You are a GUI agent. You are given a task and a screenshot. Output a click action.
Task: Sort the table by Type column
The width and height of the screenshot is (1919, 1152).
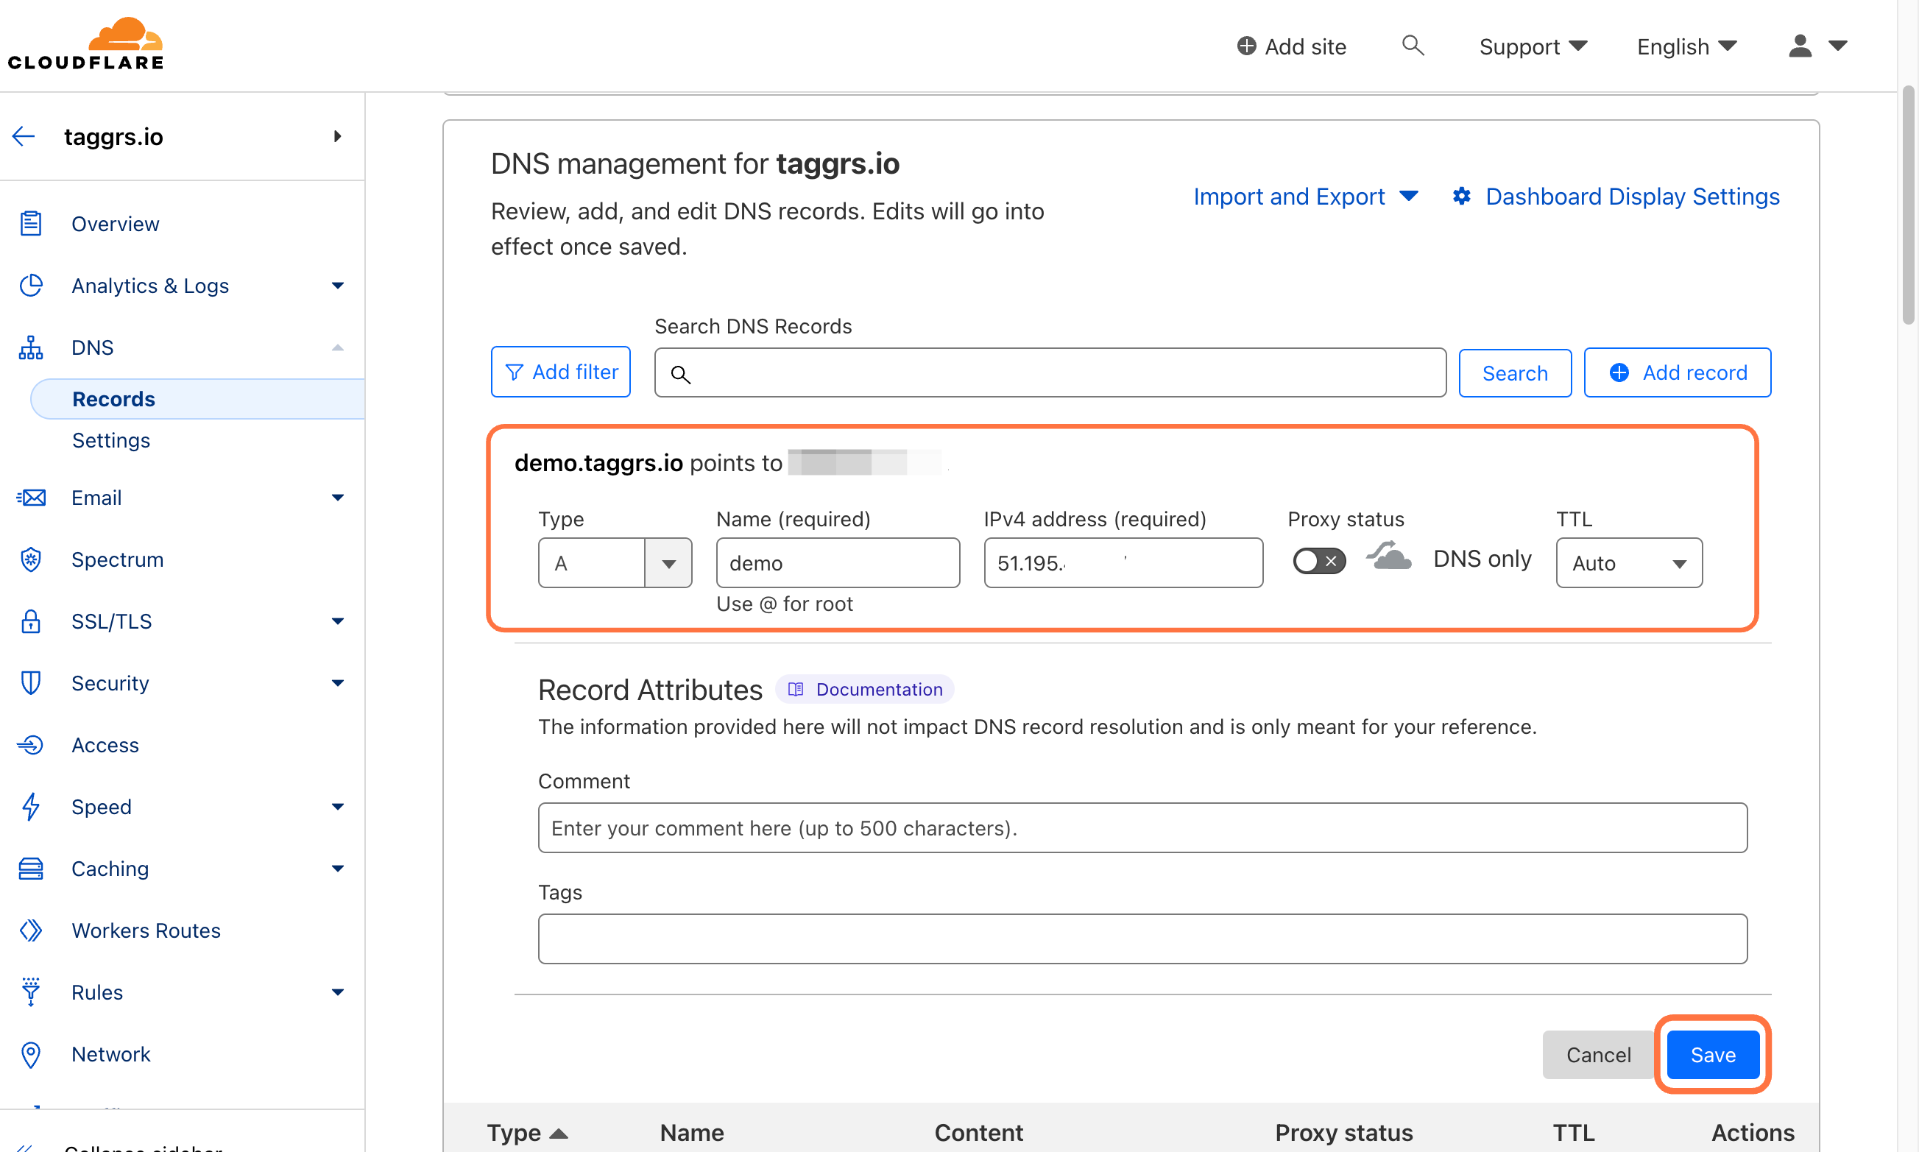pos(527,1134)
